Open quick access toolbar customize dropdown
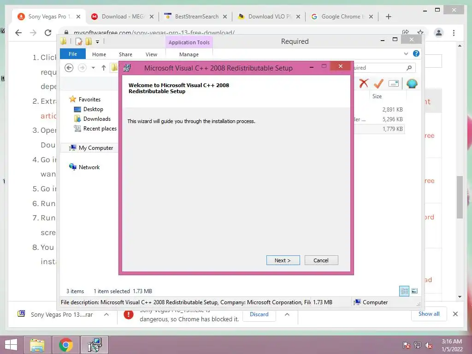 [x=98, y=42]
